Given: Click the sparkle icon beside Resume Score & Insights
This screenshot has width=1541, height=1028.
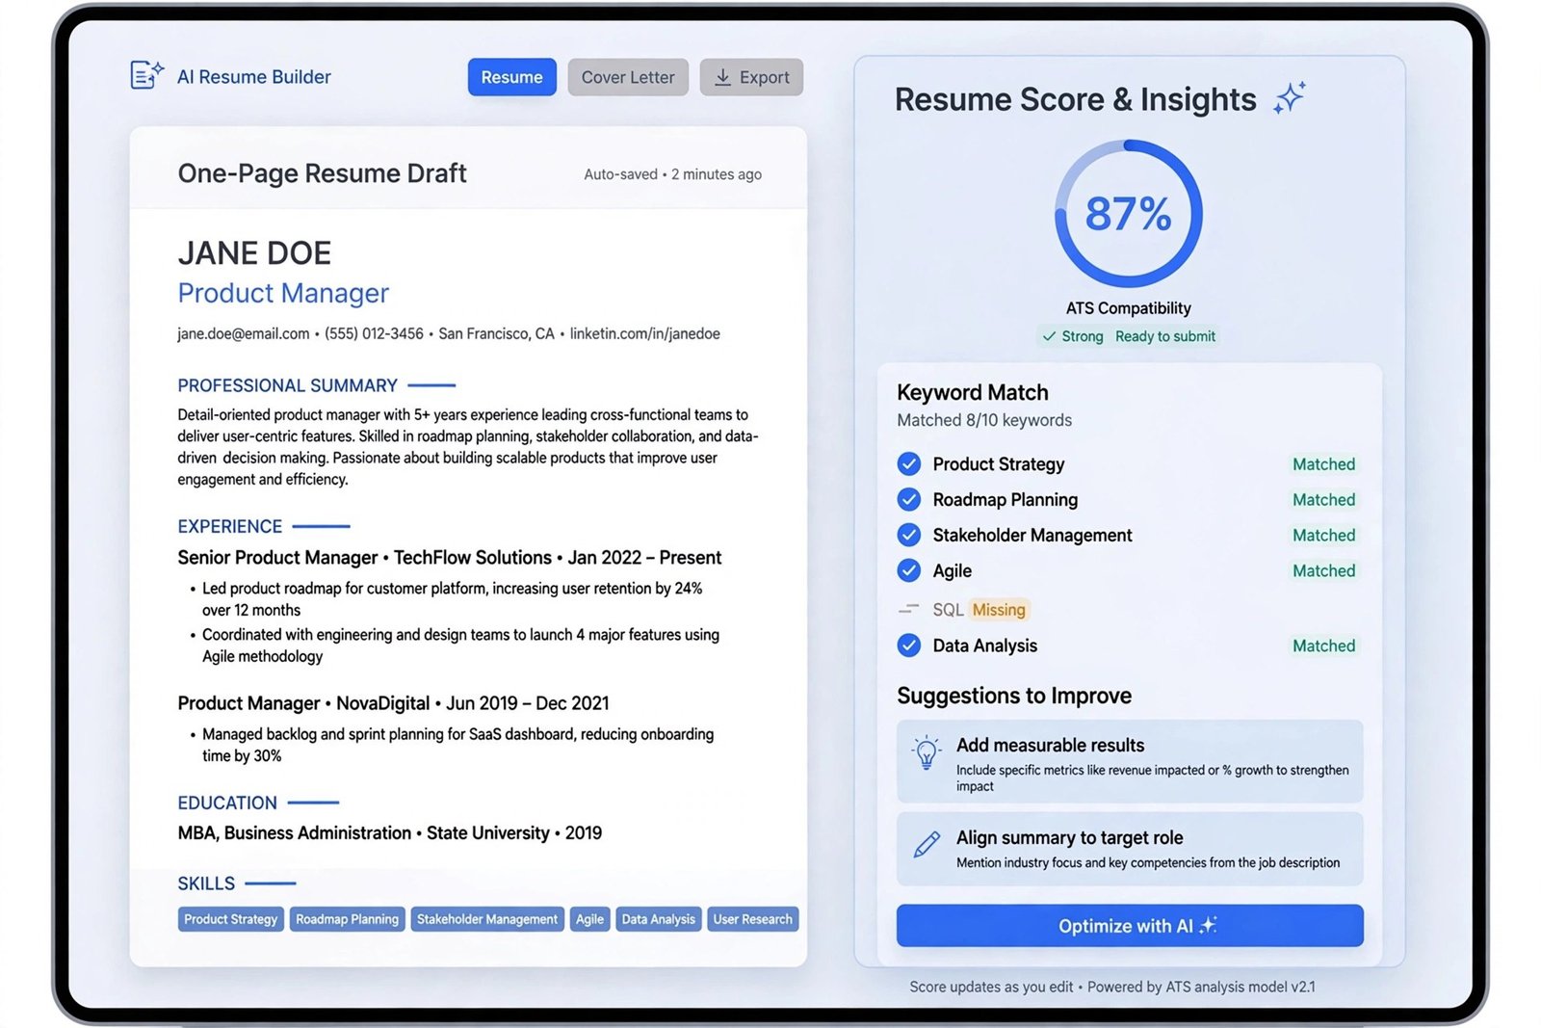Looking at the screenshot, I should click(x=1289, y=98).
